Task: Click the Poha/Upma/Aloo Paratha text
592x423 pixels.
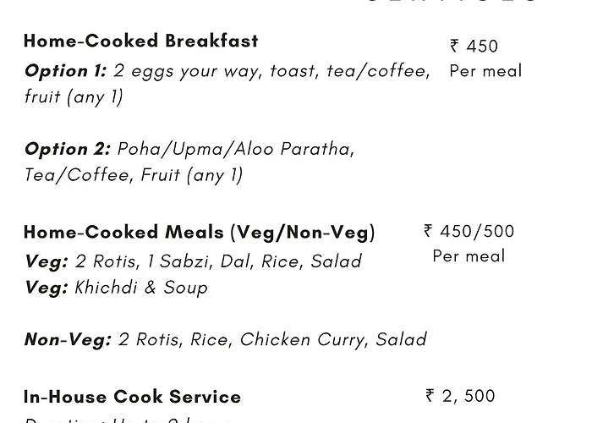Action: pos(236,149)
